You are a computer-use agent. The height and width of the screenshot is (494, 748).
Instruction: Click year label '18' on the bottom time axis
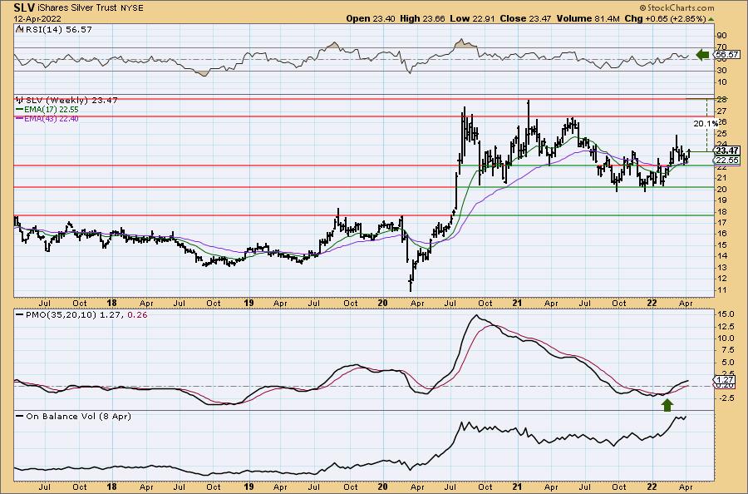(111, 487)
